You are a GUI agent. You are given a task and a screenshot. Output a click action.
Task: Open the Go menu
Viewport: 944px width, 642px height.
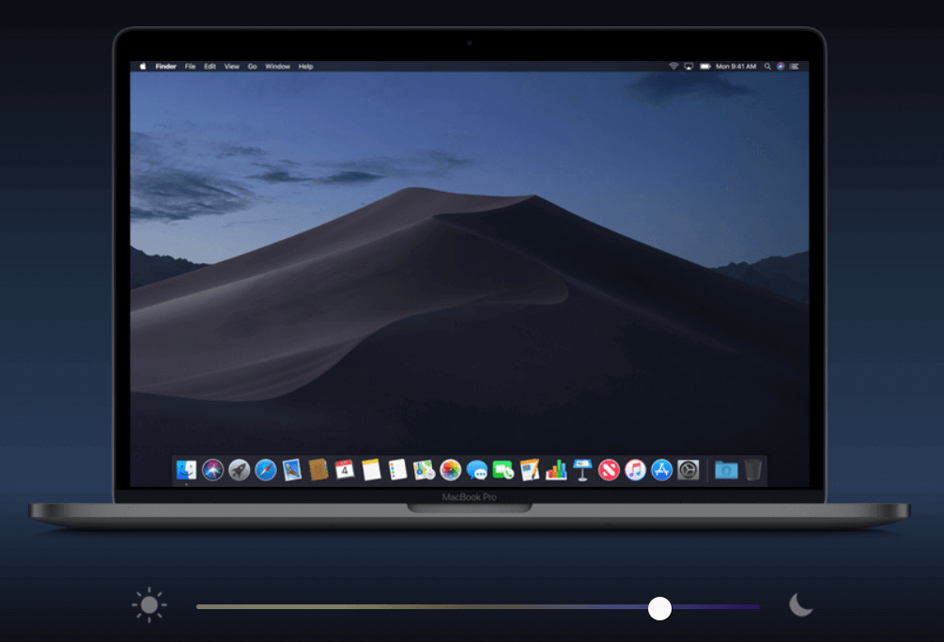[253, 66]
